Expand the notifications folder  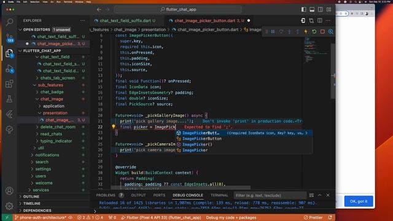[47, 155]
